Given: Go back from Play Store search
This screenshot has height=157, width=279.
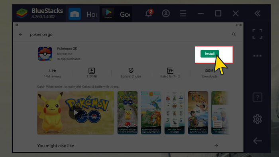Looking at the screenshot, I should pyautogui.click(x=21, y=35).
